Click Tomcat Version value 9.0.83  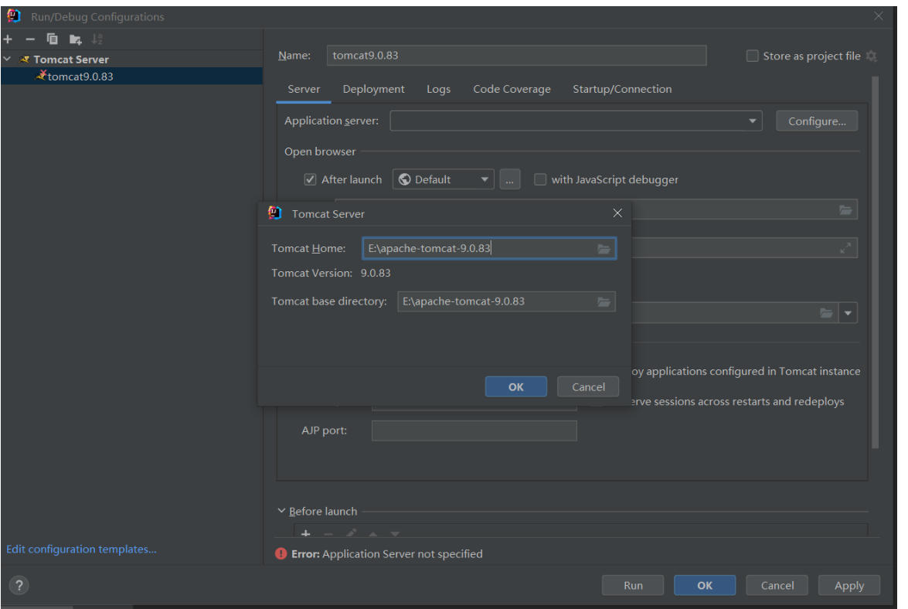point(376,274)
